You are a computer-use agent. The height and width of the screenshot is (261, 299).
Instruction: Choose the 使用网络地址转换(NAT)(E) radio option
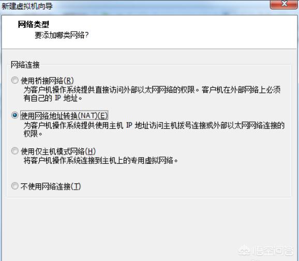click(14, 115)
